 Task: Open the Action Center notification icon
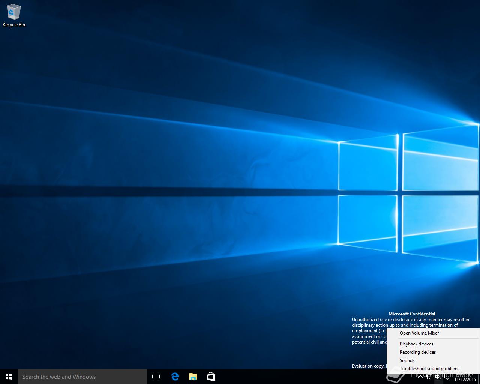tap(447, 376)
